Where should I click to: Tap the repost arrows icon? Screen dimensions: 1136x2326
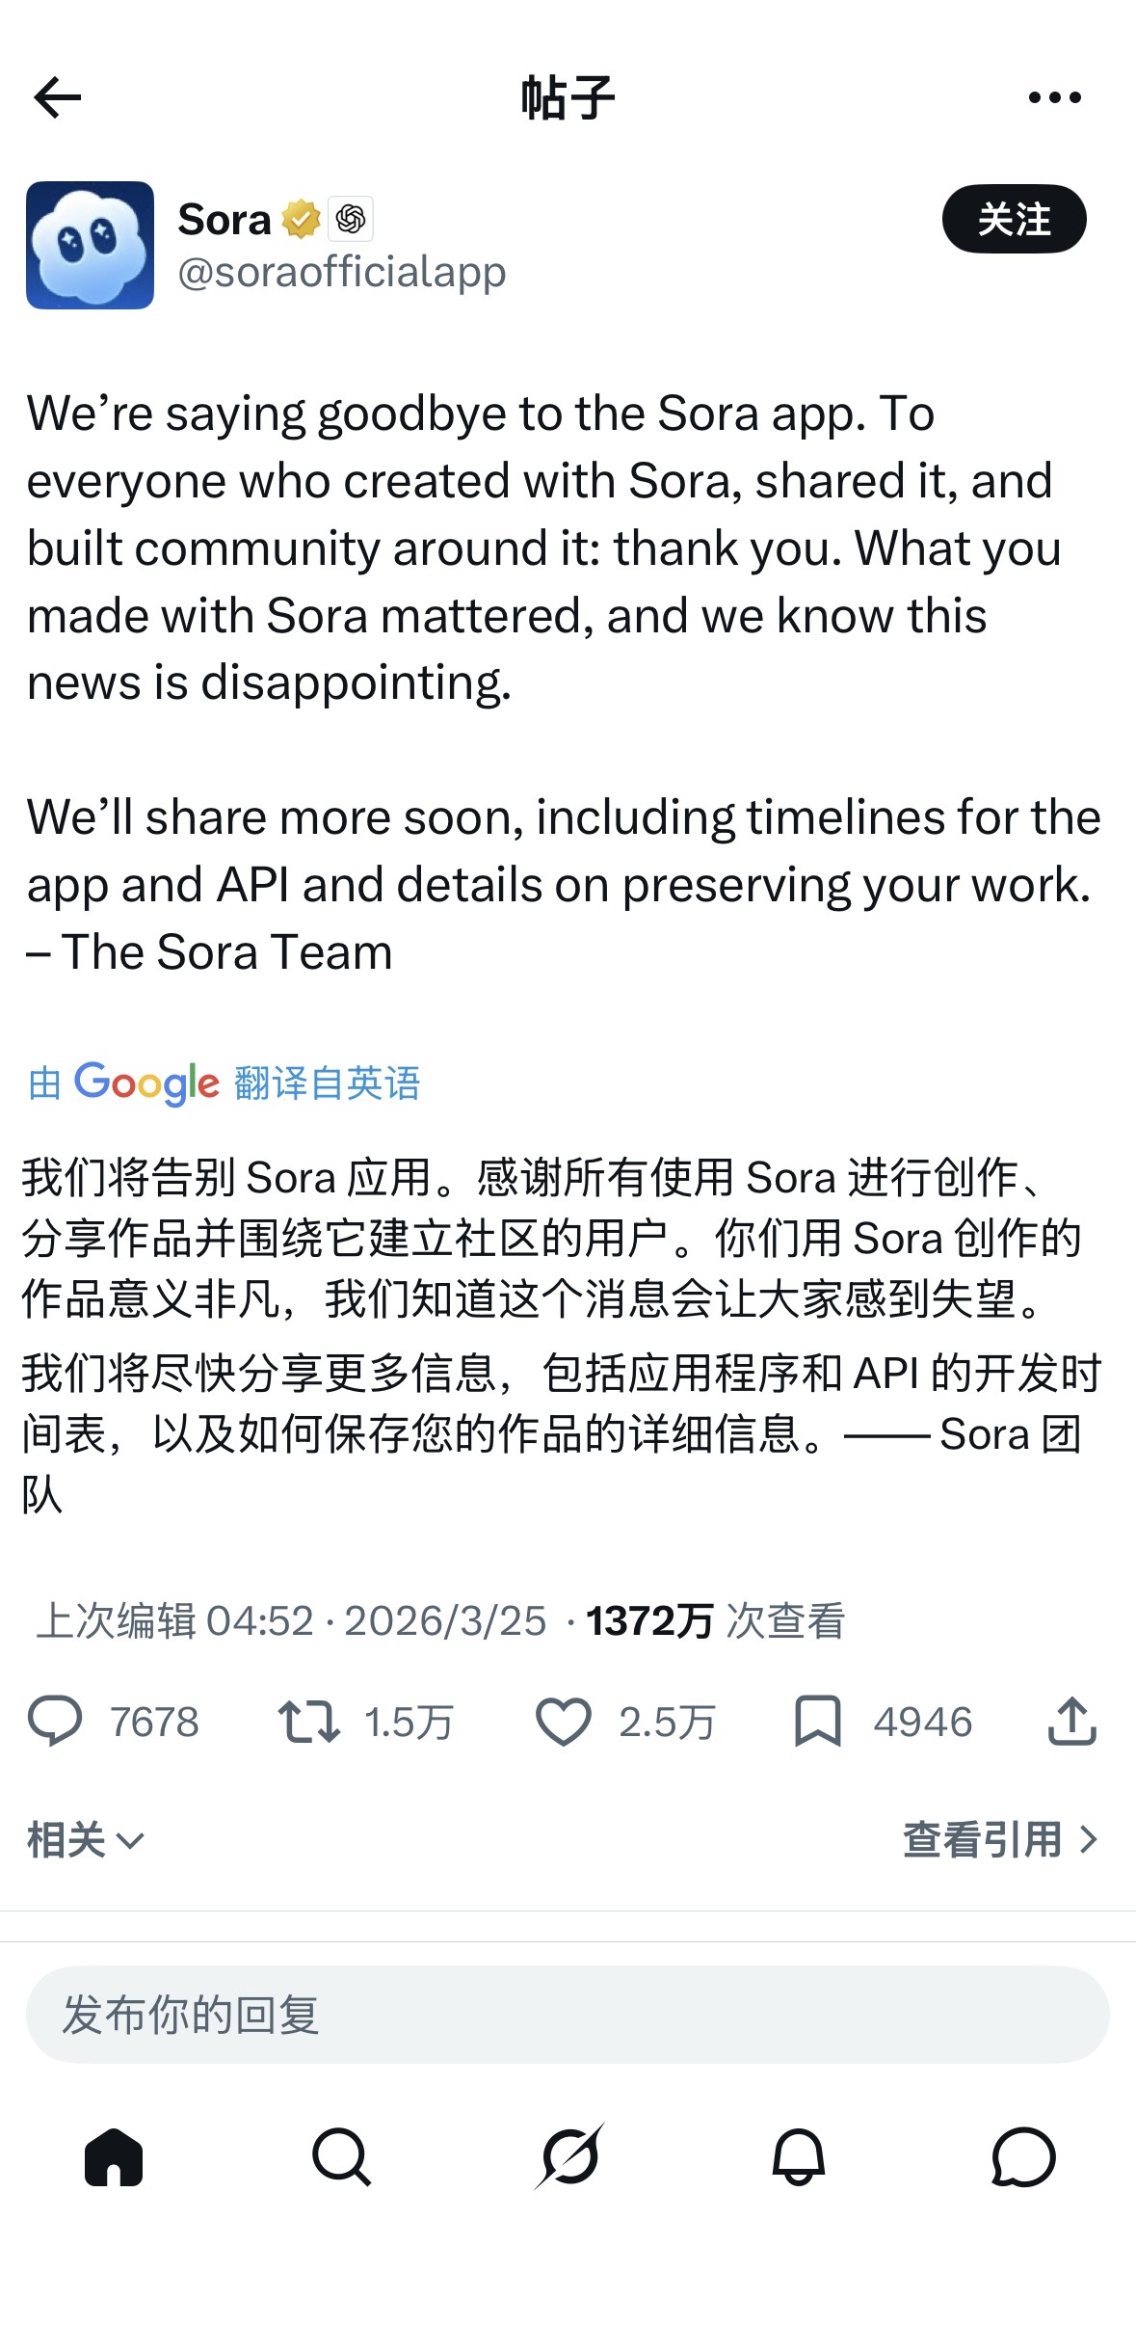[x=308, y=1722]
